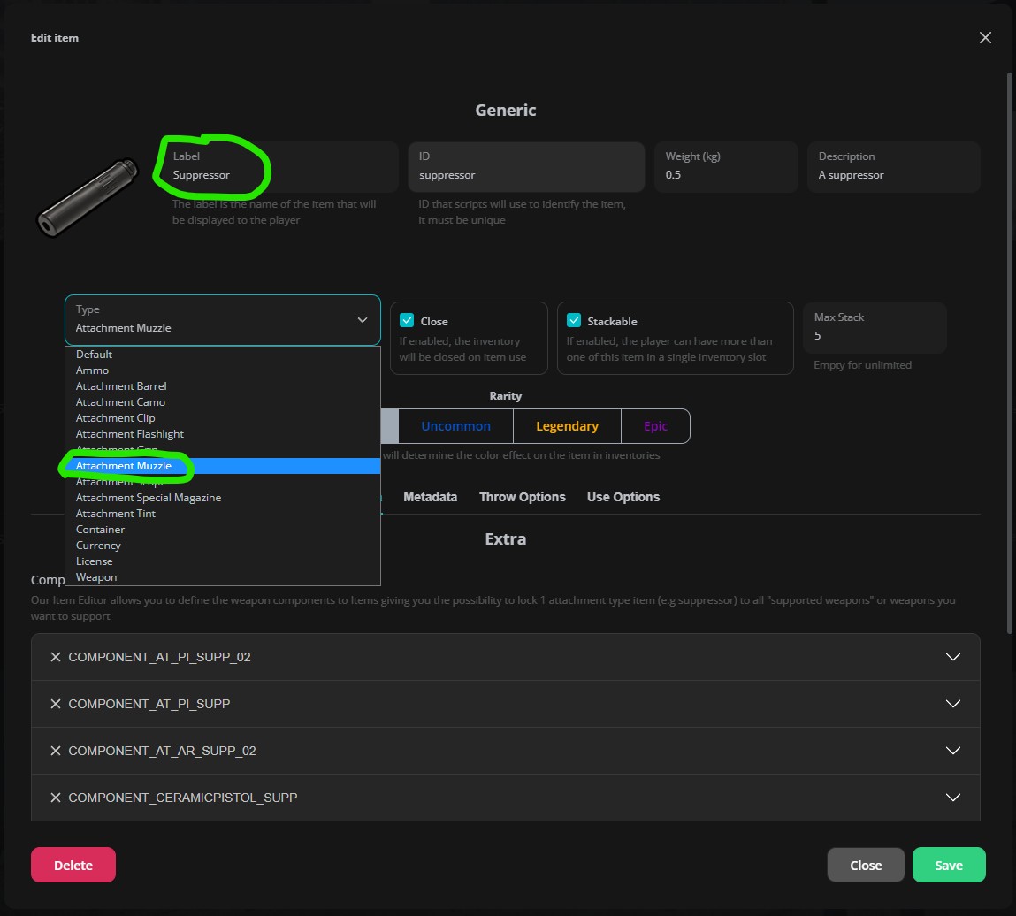Disable the Stackable checkbox
This screenshot has width=1016, height=916.
click(x=575, y=320)
